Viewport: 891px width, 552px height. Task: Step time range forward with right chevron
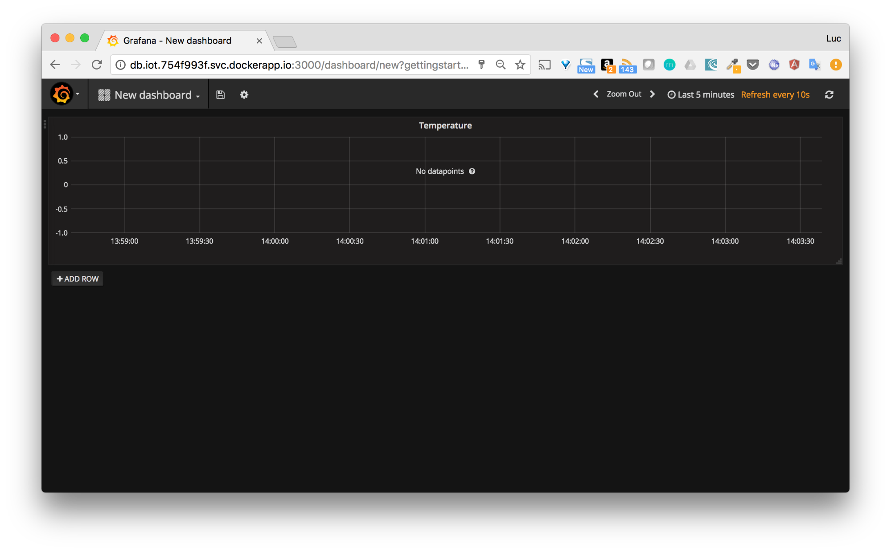(653, 94)
